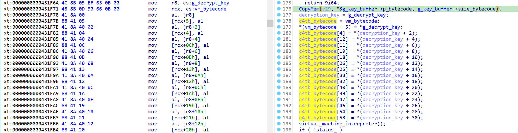Click the blue dot at line 175
The height and width of the screenshot is (133, 518).
click(x=279, y=3)
